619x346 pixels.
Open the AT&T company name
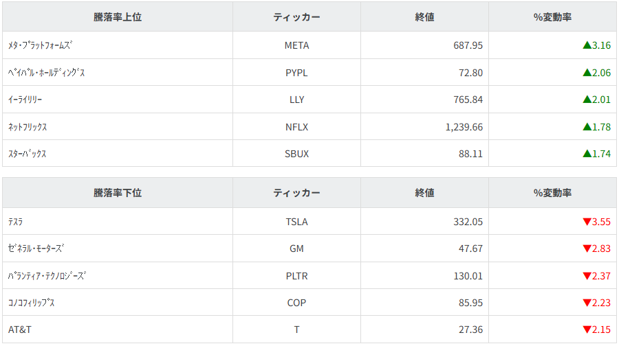point(20,330)
